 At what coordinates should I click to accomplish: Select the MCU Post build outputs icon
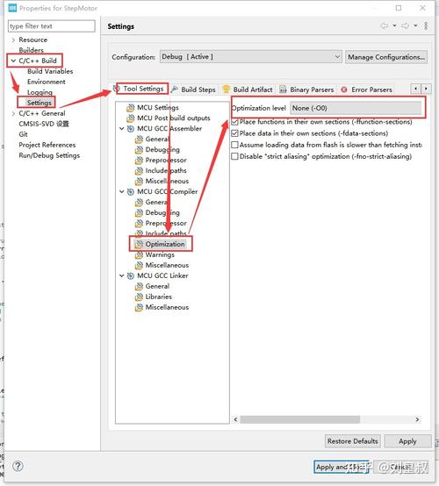click(131, 118)
